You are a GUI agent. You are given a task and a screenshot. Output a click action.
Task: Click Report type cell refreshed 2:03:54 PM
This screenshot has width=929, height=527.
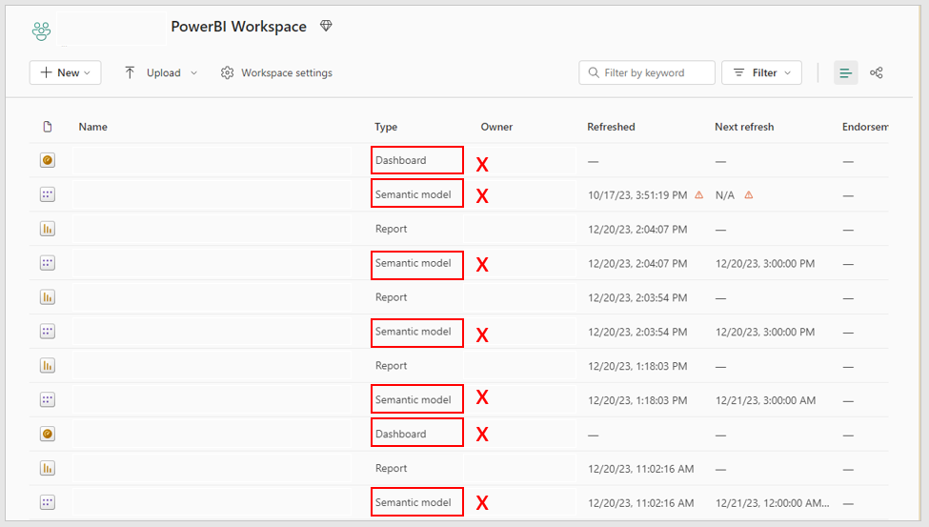coord(391,297)
